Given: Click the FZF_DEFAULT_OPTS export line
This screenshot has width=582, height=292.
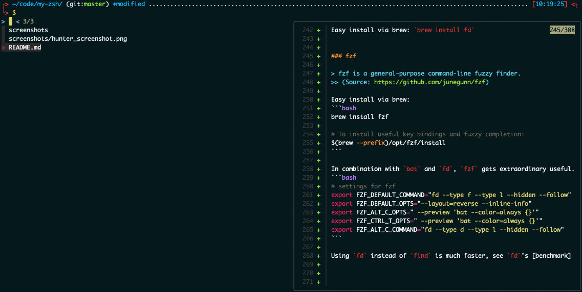Looking at the screenshot, I should click(x=432, y=204).
